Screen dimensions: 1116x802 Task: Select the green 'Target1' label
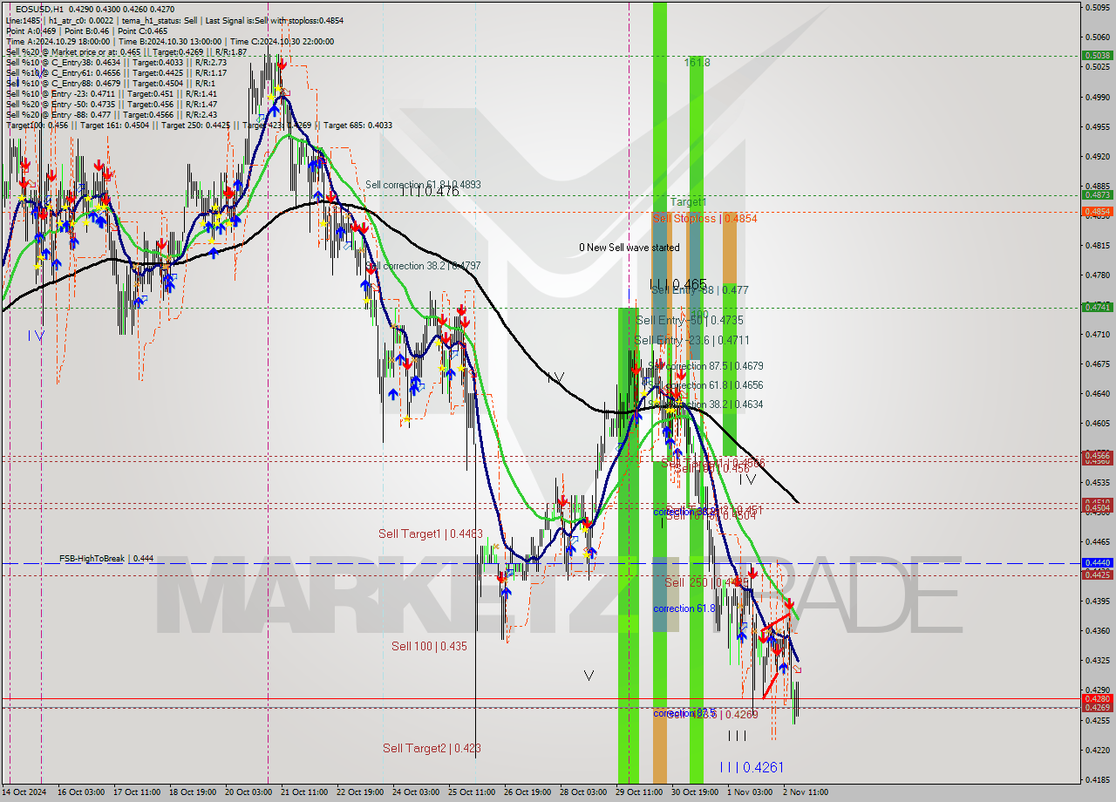[x=688, y=202]
